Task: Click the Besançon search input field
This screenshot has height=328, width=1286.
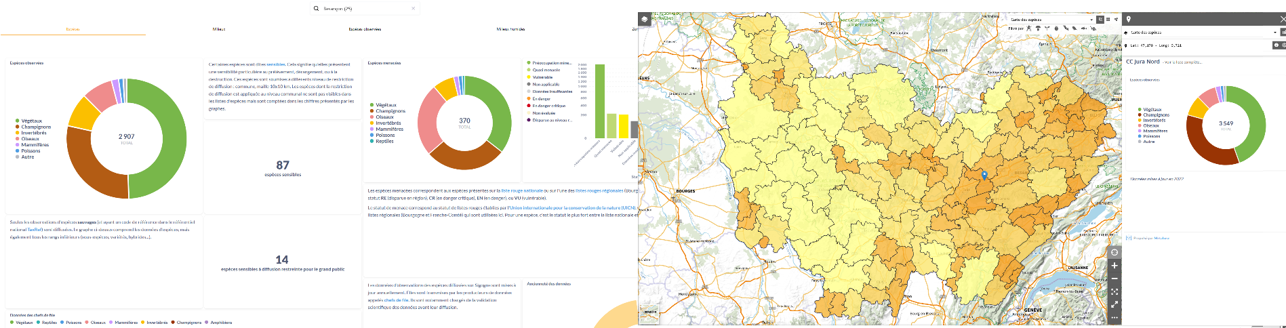Action: [x=365, y=9]
